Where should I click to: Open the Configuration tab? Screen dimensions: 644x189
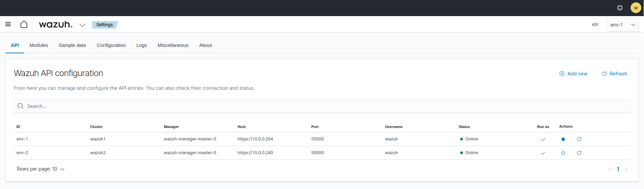[111, 45]
